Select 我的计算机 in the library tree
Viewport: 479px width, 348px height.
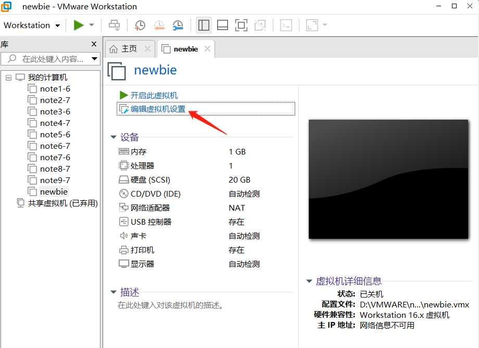48,77
